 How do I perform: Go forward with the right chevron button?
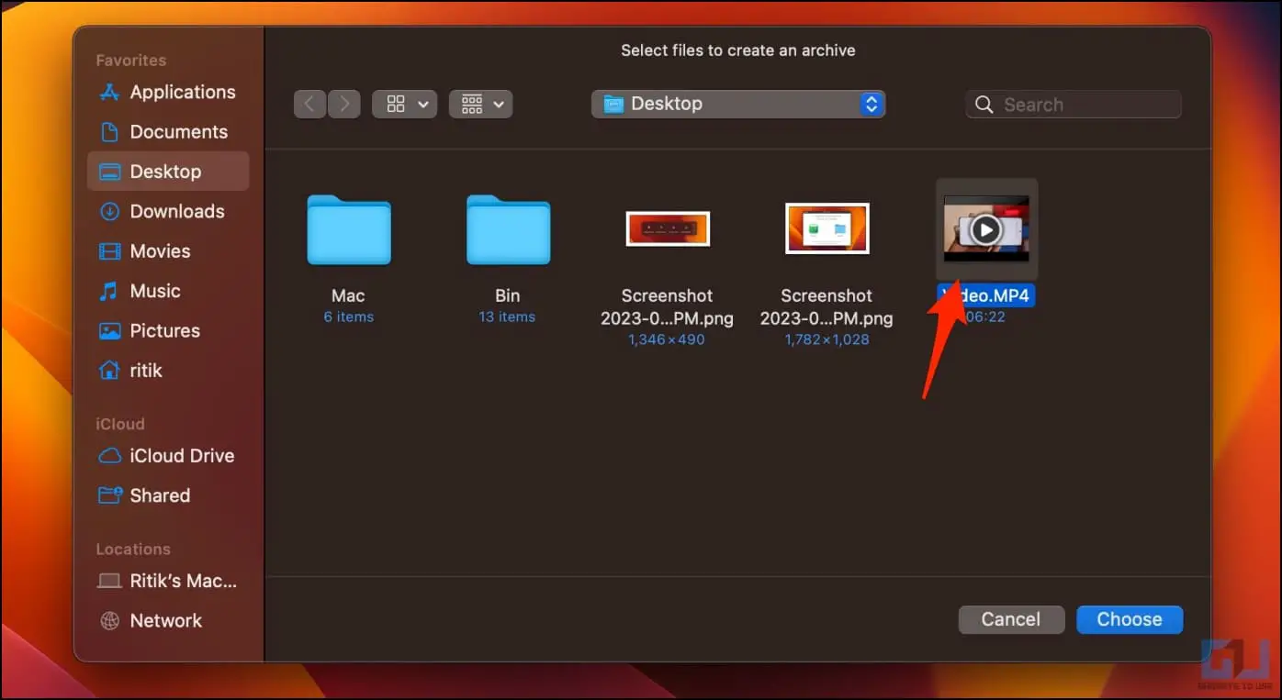pos(344,104)
